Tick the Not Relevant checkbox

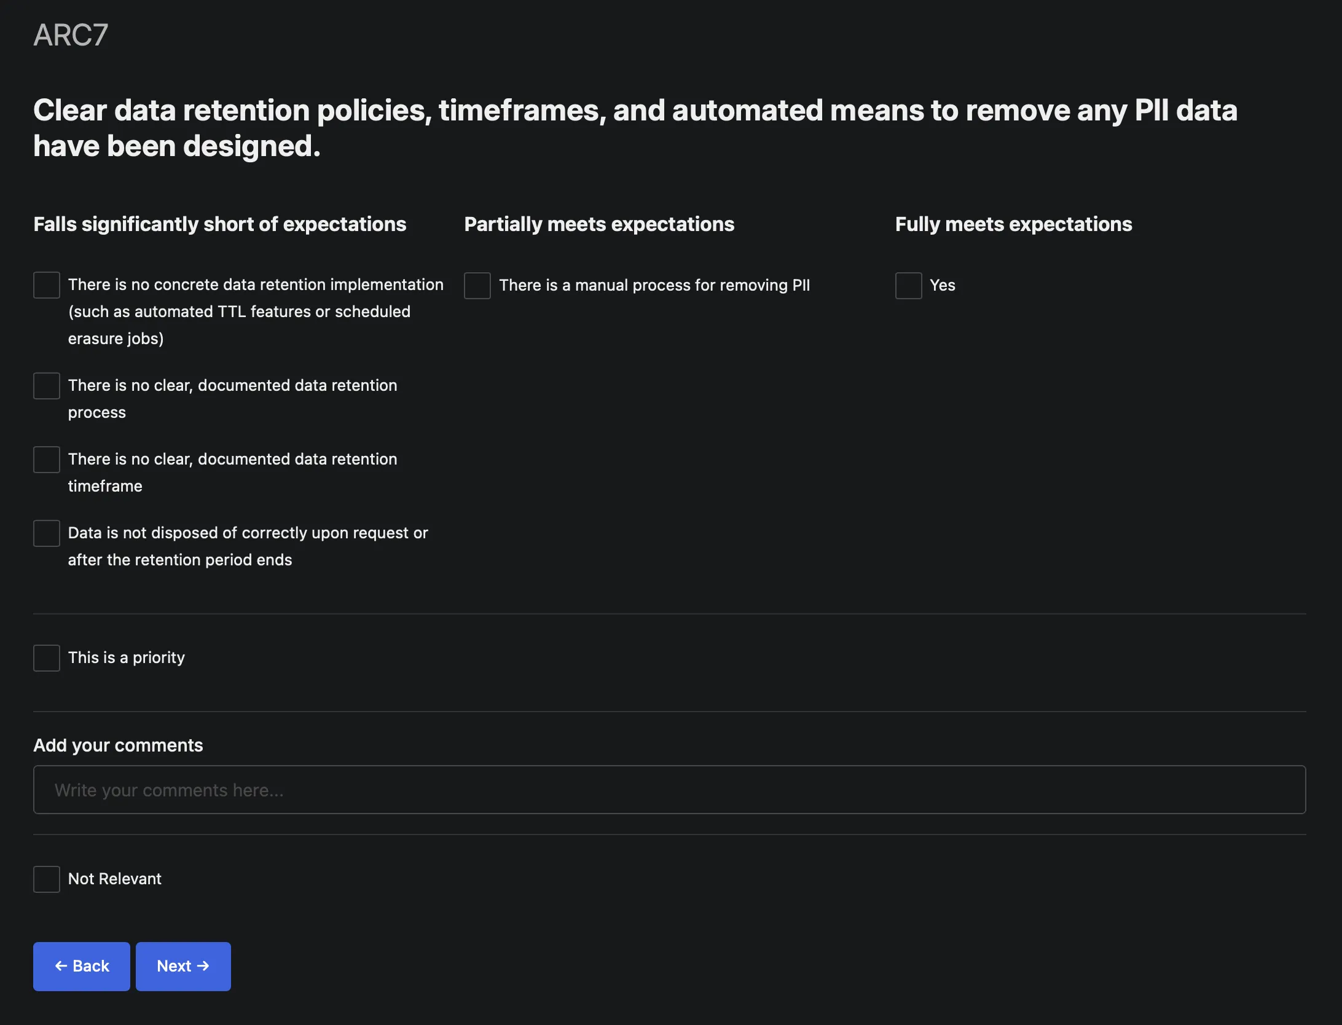coord(47,879)
